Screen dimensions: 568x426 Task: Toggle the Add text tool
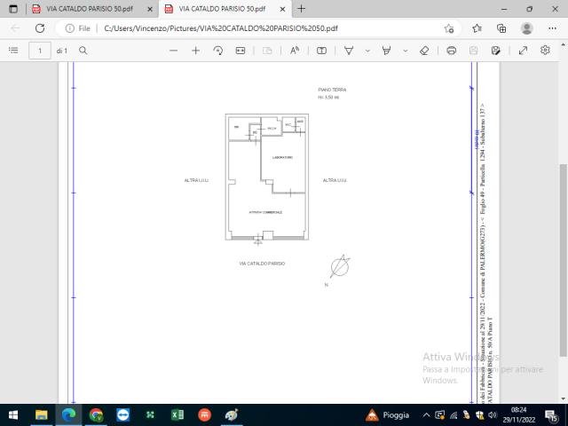(321, 51)
